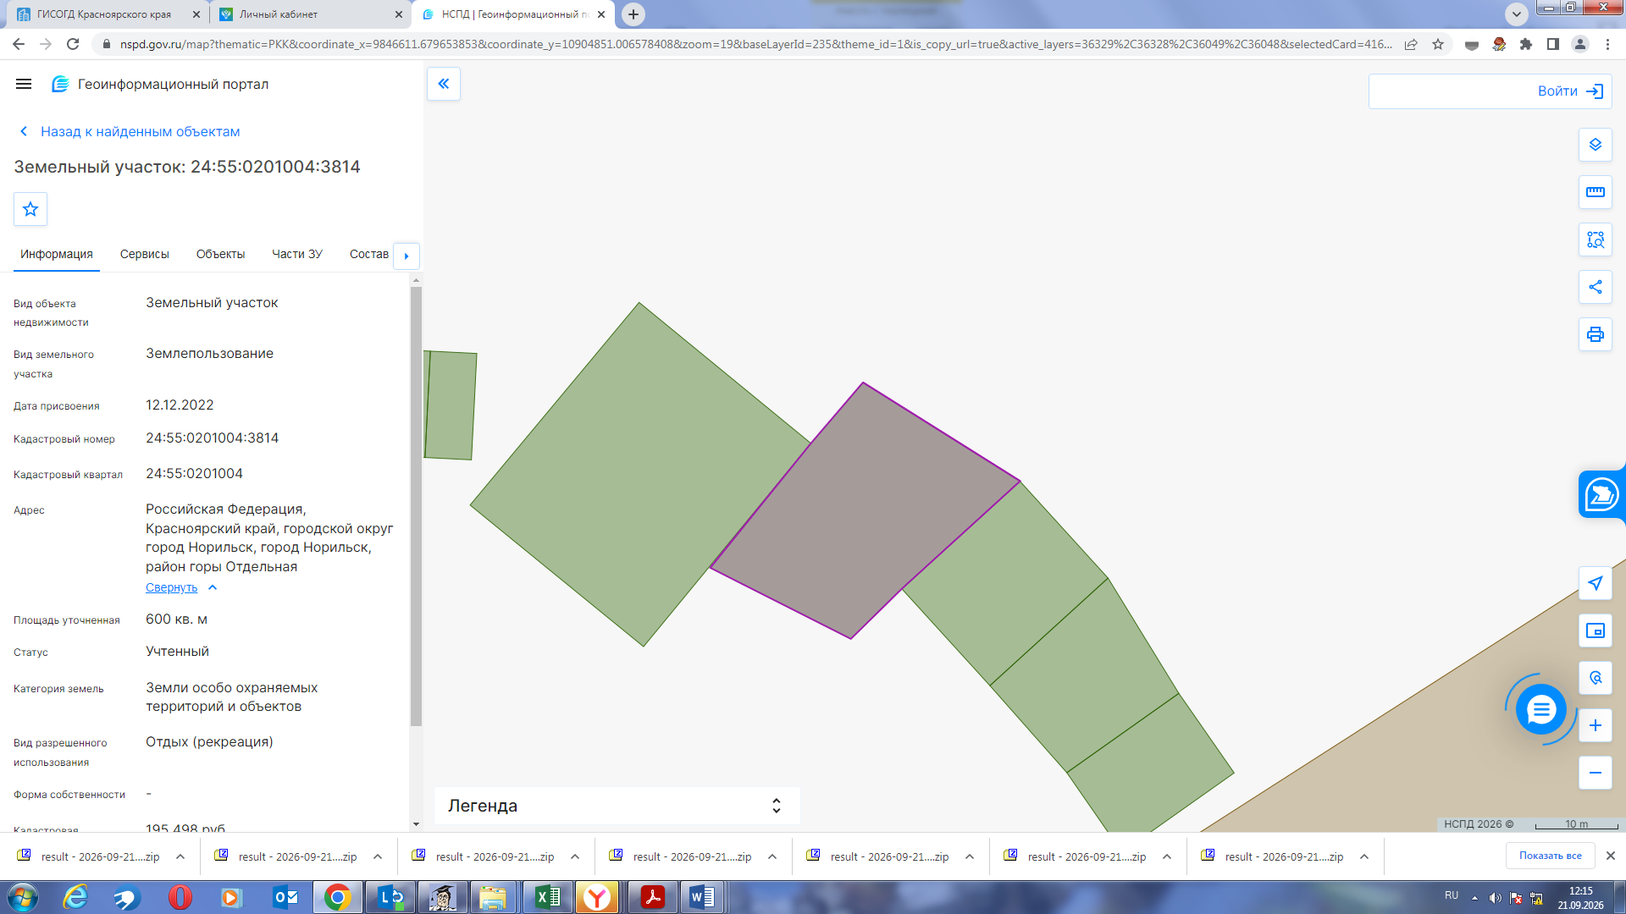
Task: Open the map layers icon
Action: 1595,145
